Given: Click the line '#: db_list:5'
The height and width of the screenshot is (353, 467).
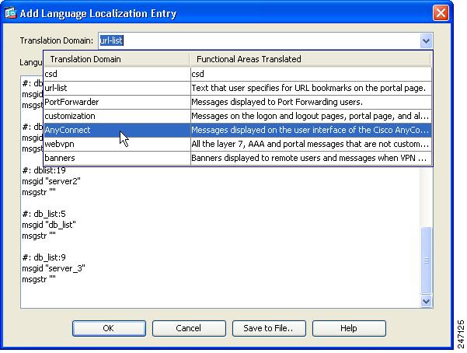Looking at the screenshot, I should tap(44, 214).
